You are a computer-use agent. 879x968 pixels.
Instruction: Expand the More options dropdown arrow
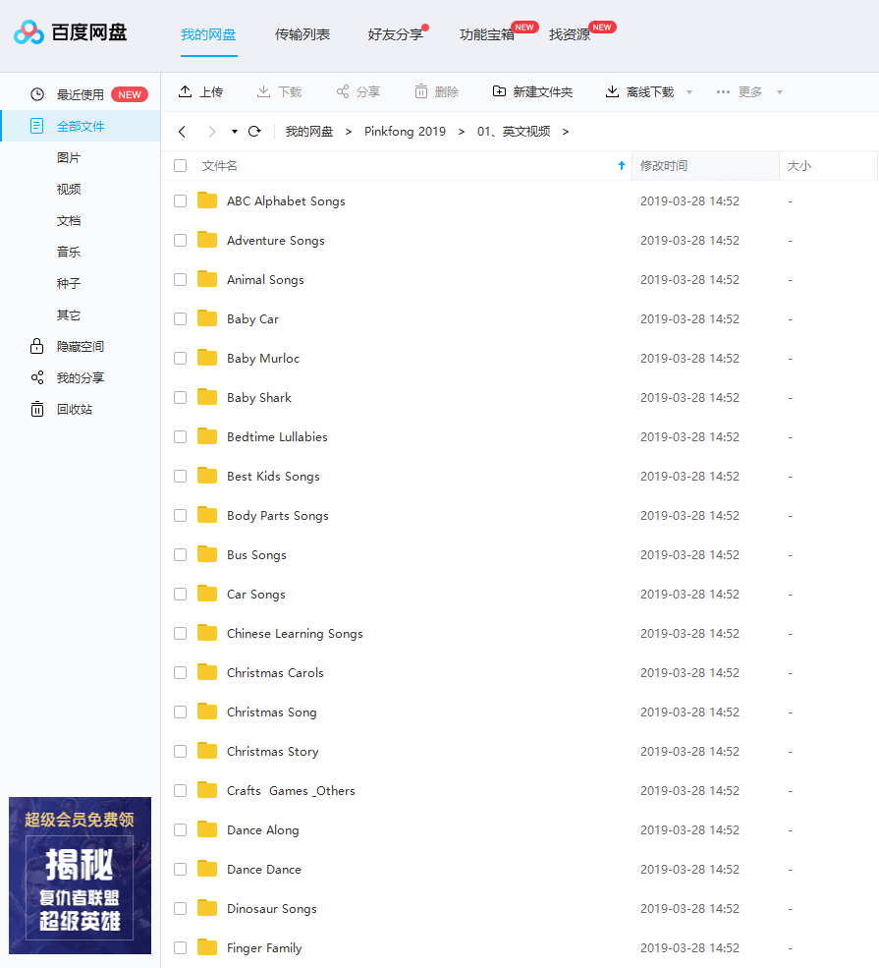(x=780, y=92)
